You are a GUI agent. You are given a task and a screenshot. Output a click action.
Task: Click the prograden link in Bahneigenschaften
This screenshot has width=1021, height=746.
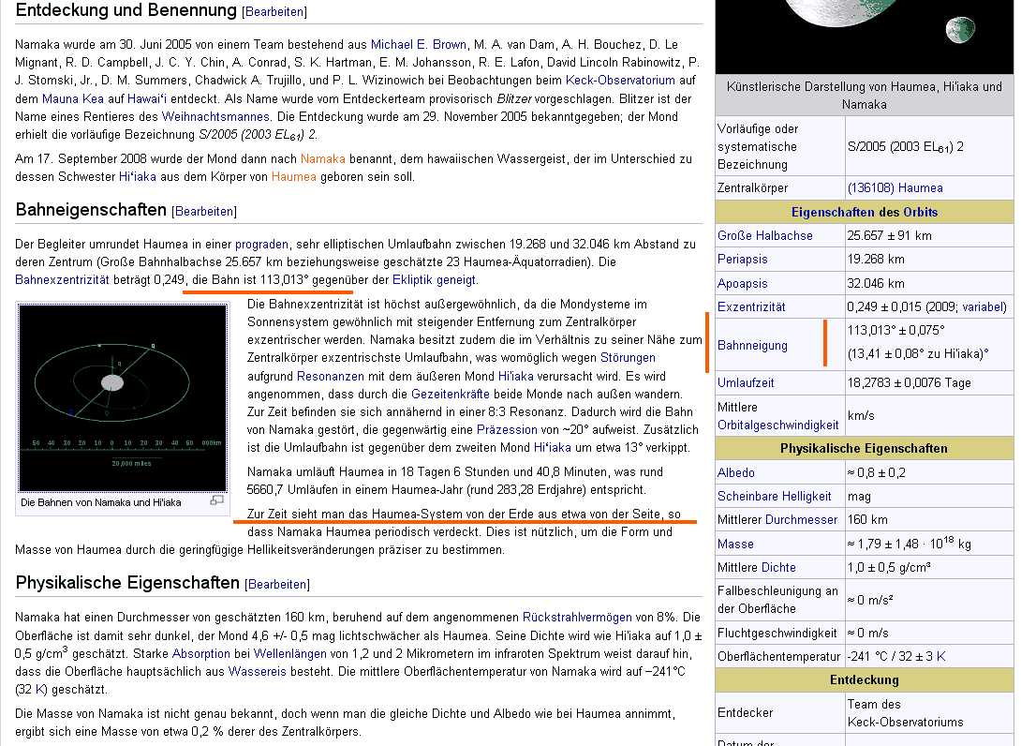[261, 245]
